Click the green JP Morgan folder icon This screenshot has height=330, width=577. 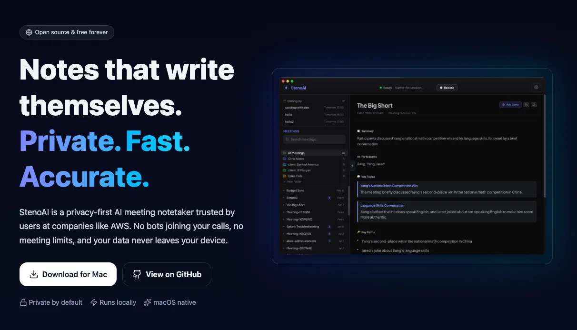coord(284,170)
